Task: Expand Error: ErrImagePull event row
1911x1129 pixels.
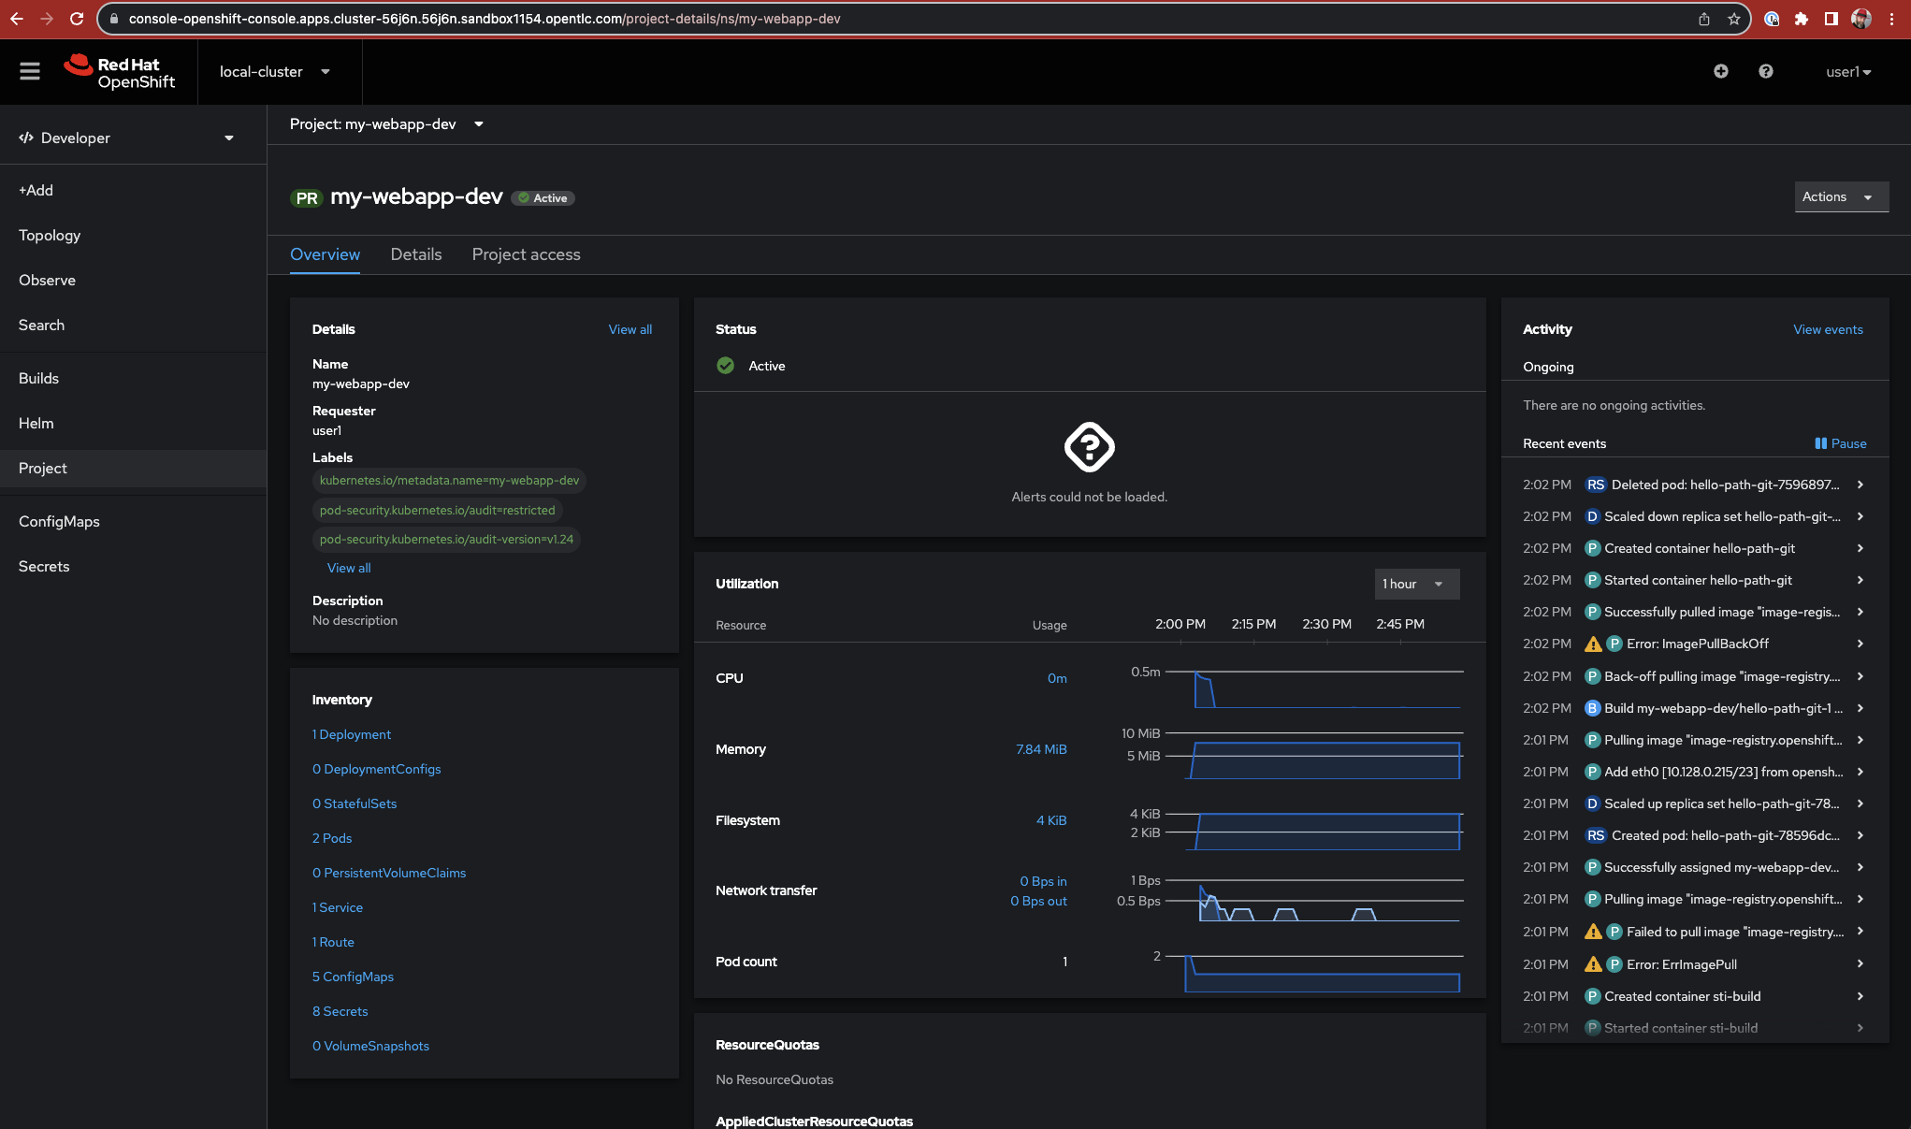Action: point(1860,964)
